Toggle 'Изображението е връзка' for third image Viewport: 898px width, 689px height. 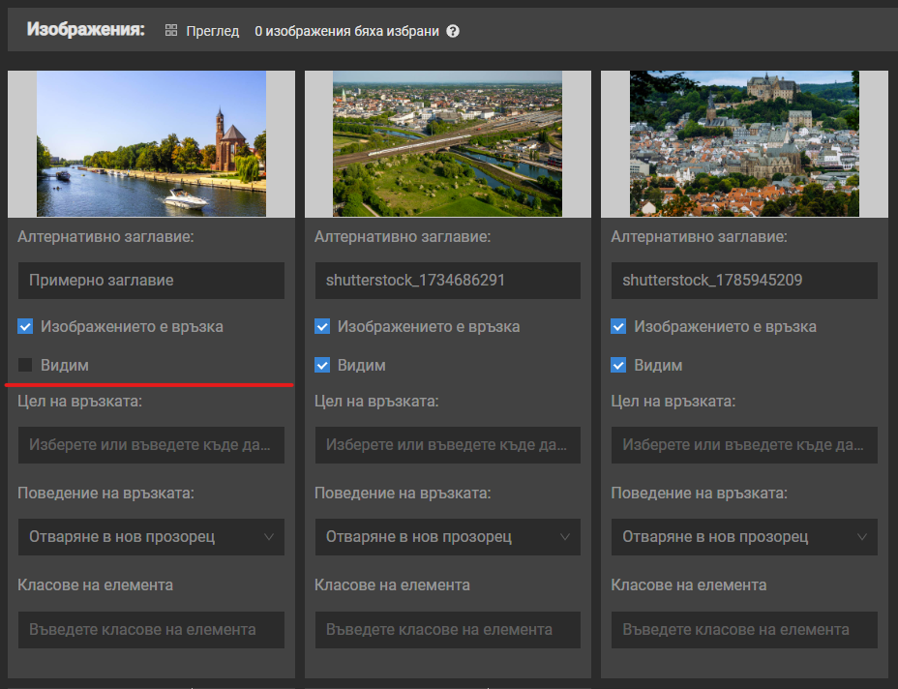[619, 326]
